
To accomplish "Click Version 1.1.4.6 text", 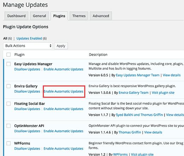I will pyautogui.click(x=100, y=132).
